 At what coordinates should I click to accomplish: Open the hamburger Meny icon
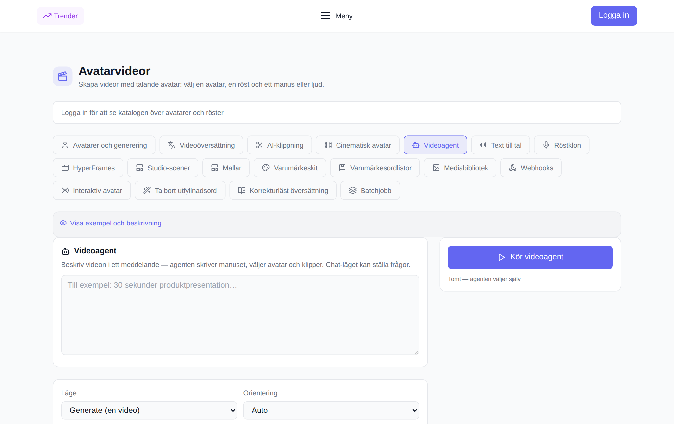[x=325, y=16]
